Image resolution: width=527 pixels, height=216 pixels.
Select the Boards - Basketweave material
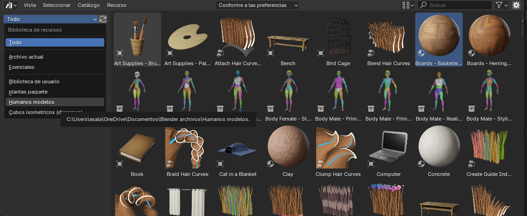pyautogui.click(x=439, y=40)
